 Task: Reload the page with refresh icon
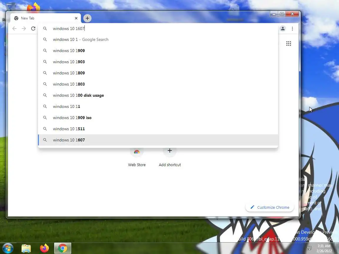click(33, 29)
